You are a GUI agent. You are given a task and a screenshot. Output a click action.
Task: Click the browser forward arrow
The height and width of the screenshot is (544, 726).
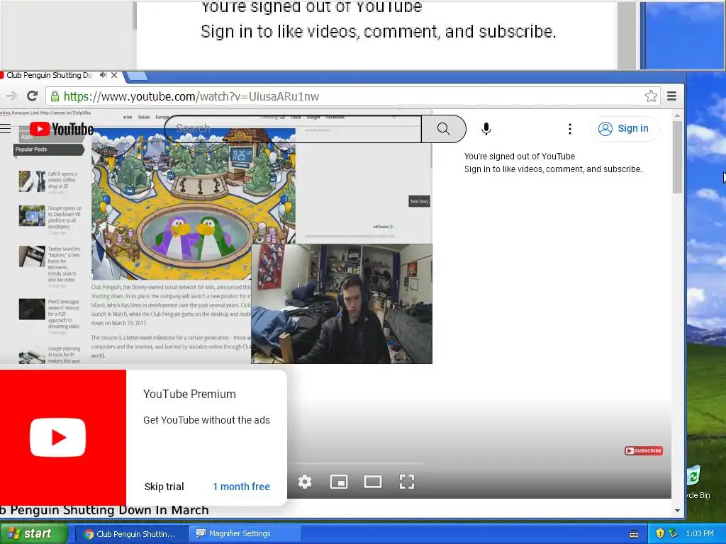tap(11, 96)
